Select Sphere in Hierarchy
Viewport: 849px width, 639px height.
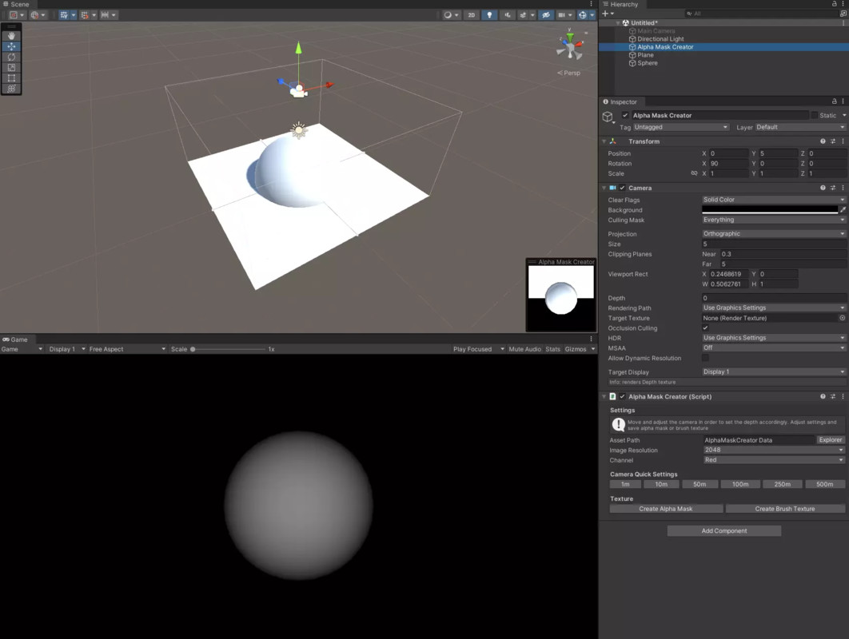[647, 63]
